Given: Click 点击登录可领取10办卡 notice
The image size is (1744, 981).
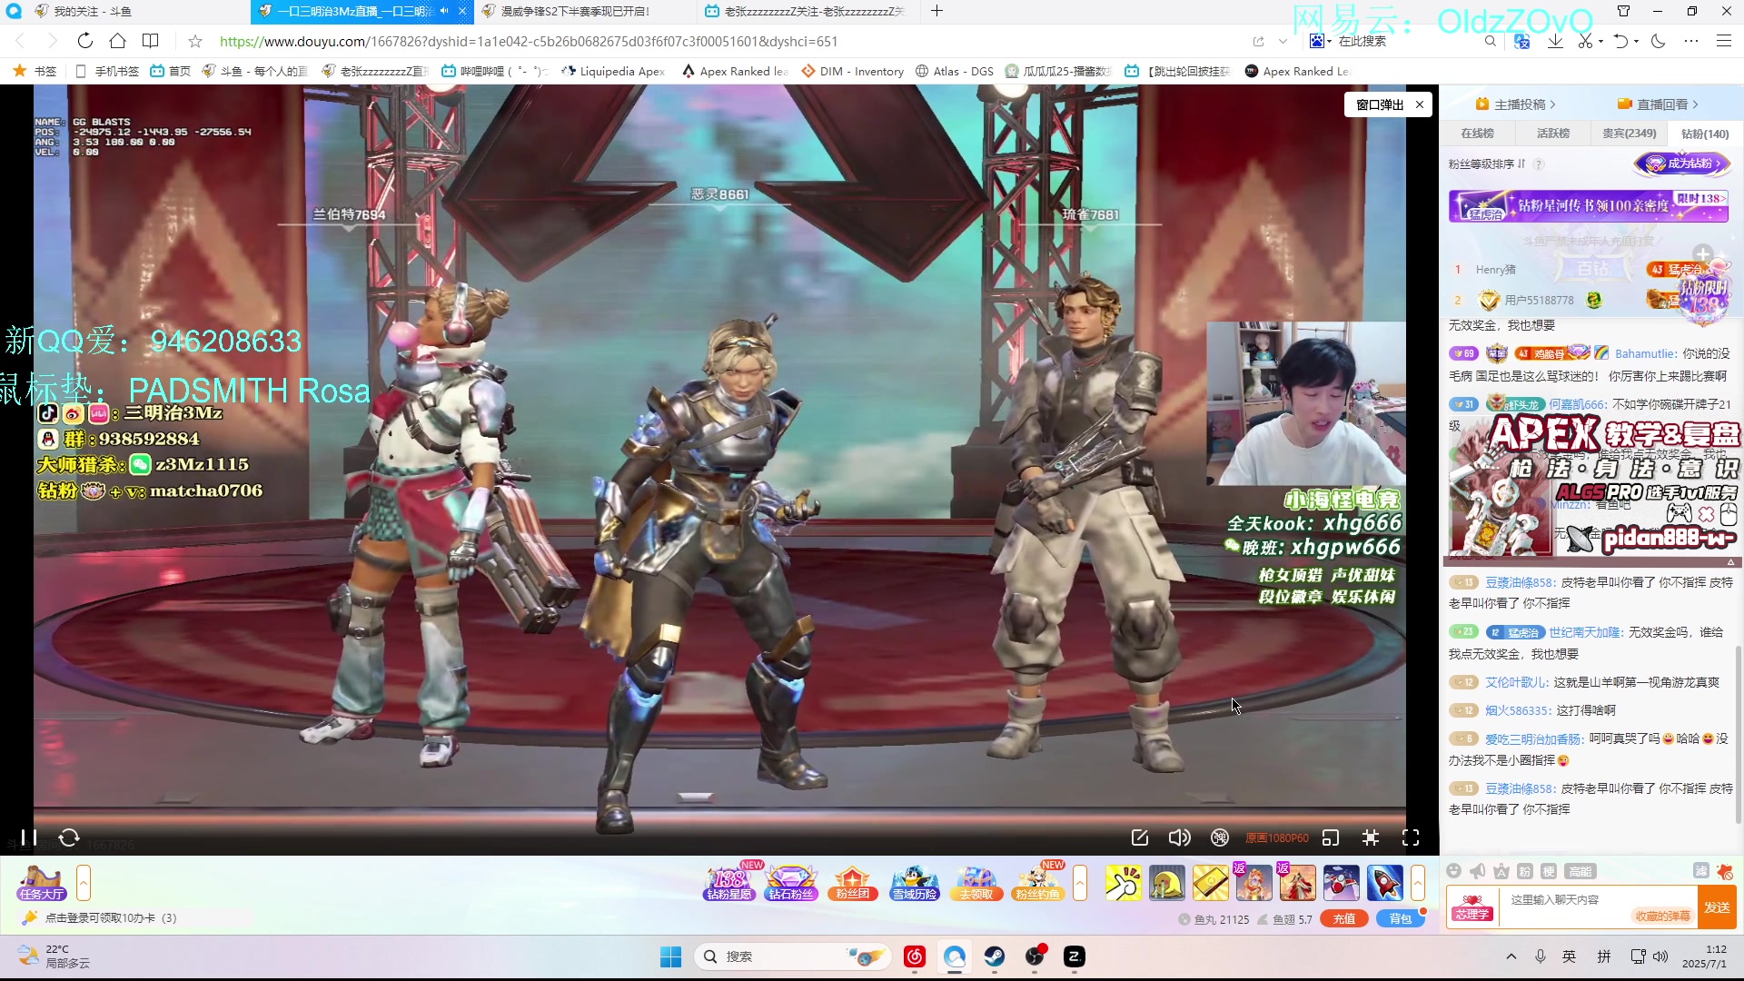Looking at the screenshot, I should [x=111, y=918].
